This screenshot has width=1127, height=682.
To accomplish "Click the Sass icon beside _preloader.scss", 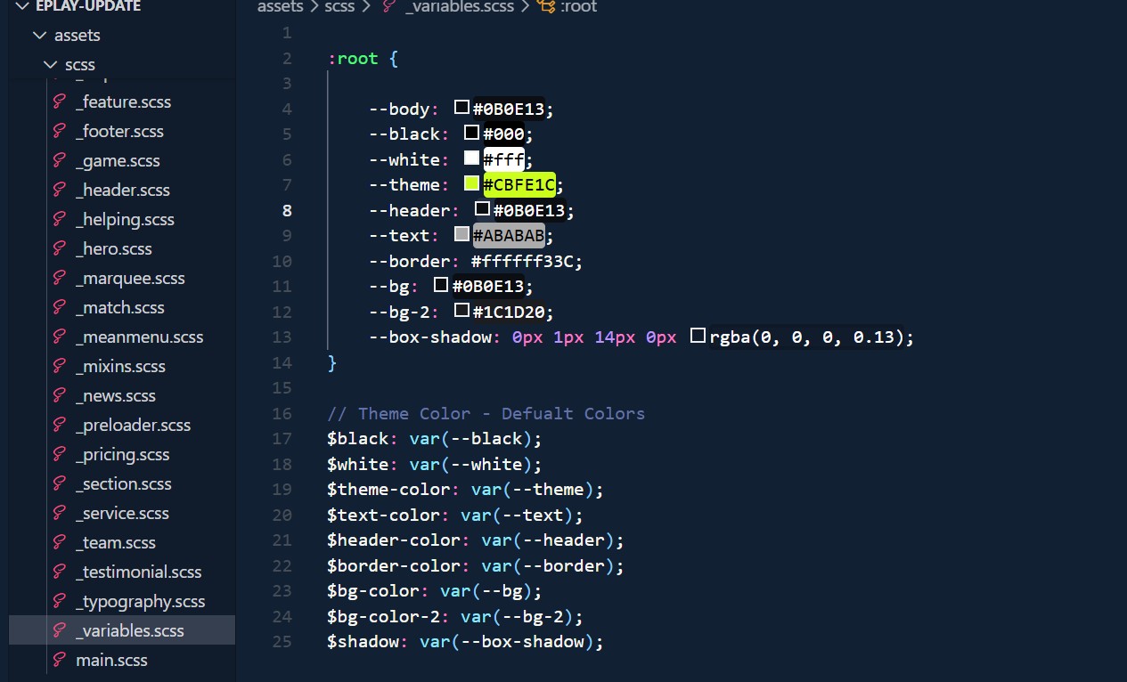I will coord(61,425).
